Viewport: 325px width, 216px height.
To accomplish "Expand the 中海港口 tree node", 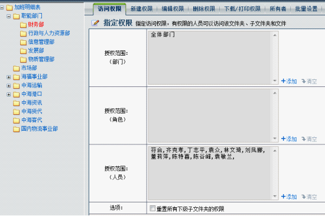I will (x=8, y=95).
